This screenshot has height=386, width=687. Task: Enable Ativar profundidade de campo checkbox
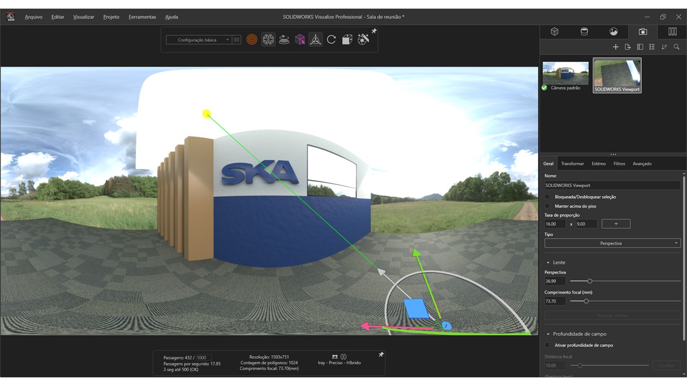click(x=547, y=345)
